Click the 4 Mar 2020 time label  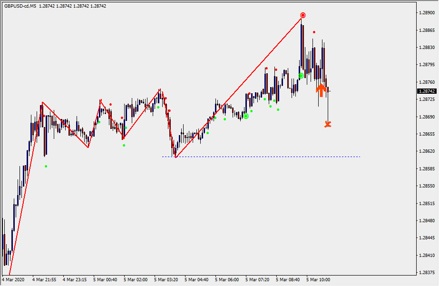coord(14,280)
